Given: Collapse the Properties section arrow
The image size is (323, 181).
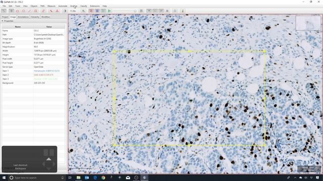Looking at the screenshot, I should click(x=2, y=21).
